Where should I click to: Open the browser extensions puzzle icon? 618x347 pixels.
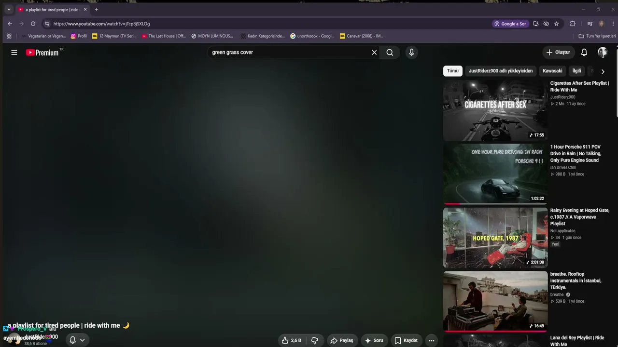[573, 24]
